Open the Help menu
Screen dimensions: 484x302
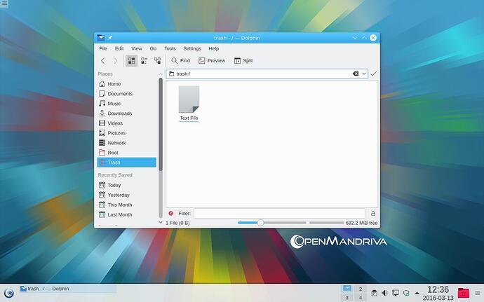tap(214, 48)
